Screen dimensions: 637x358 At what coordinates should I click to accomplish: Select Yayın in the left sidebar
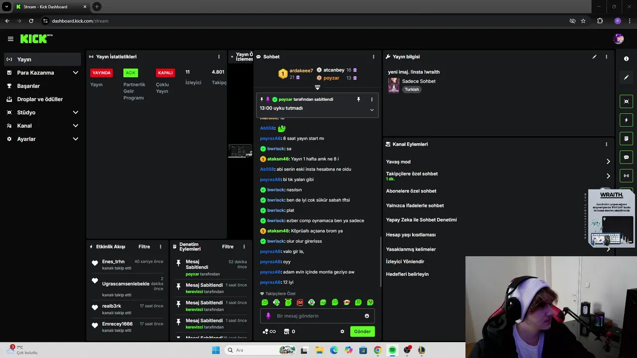coord(42,59)
